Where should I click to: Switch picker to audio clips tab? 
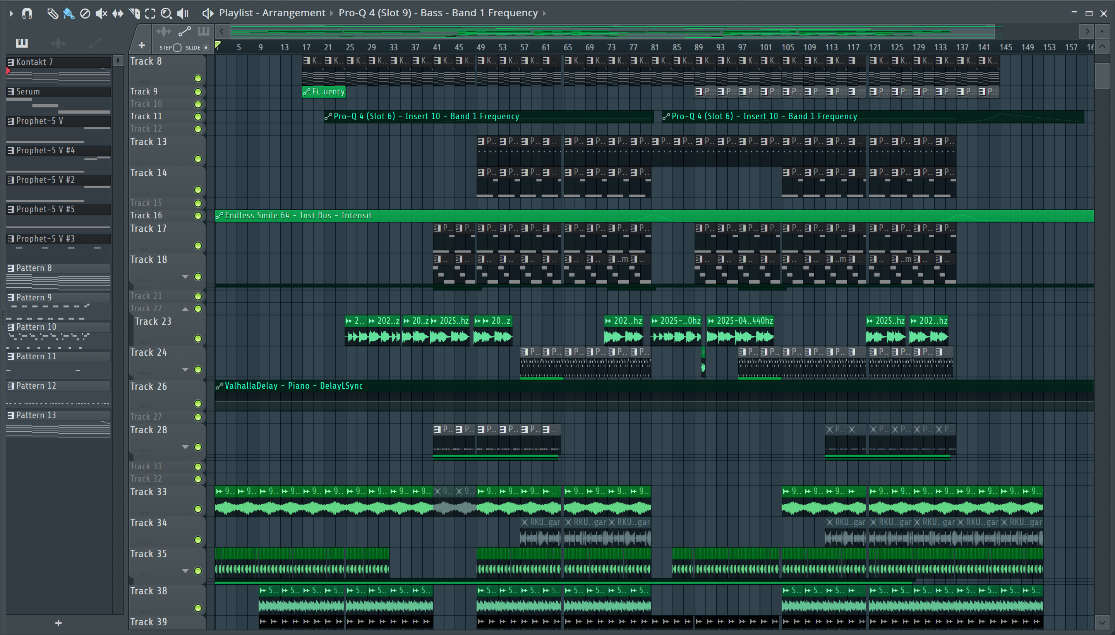58,43
